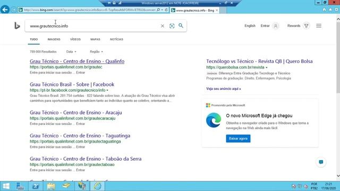Click the browser address bar URL
This screenshot has height=191, width=340.
click(x=89, y=10)
